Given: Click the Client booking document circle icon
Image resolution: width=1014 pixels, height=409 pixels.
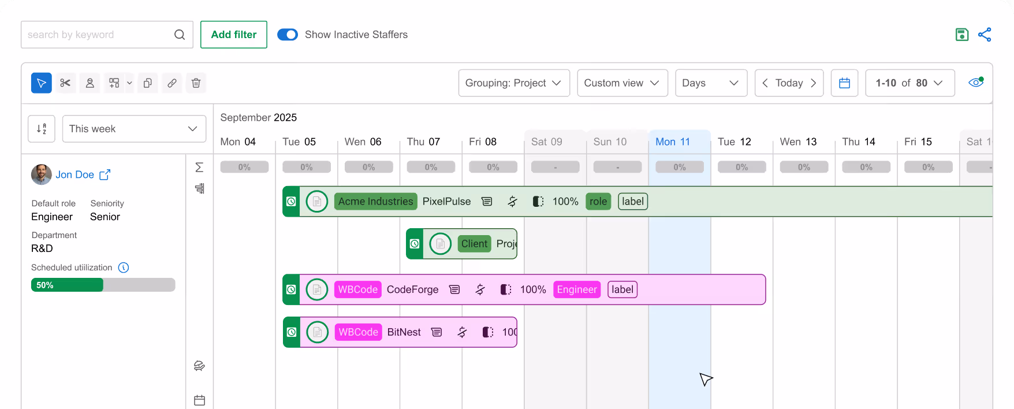Looking at the screenshot, I should coord(441,244).
